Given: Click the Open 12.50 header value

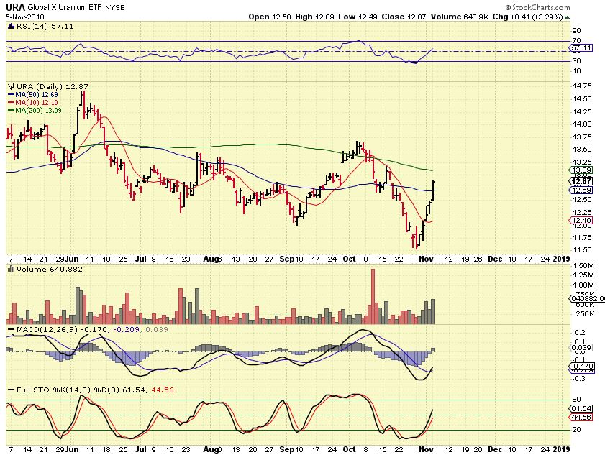Looking at the screenshot, I should tap(269, 17).
